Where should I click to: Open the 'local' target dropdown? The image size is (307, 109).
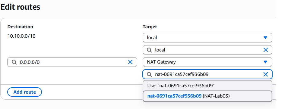207,38
